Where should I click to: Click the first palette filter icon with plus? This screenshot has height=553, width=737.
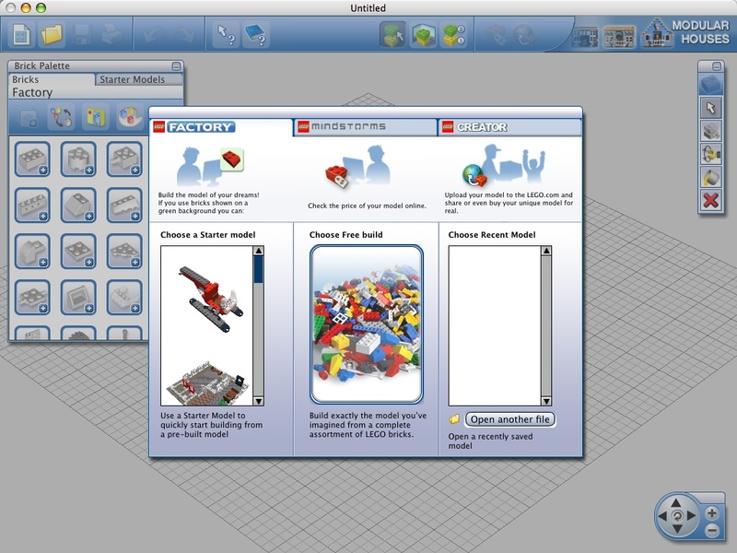pyautogui.click(x=29, y=118)
